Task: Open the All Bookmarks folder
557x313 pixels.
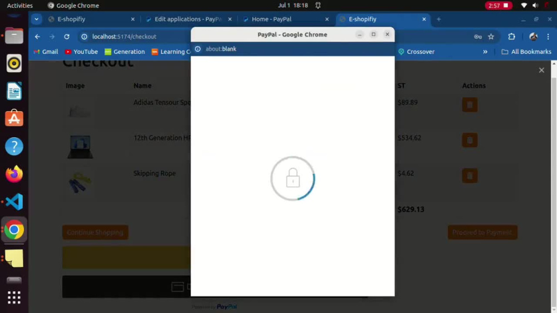Action: coord(526,52)
